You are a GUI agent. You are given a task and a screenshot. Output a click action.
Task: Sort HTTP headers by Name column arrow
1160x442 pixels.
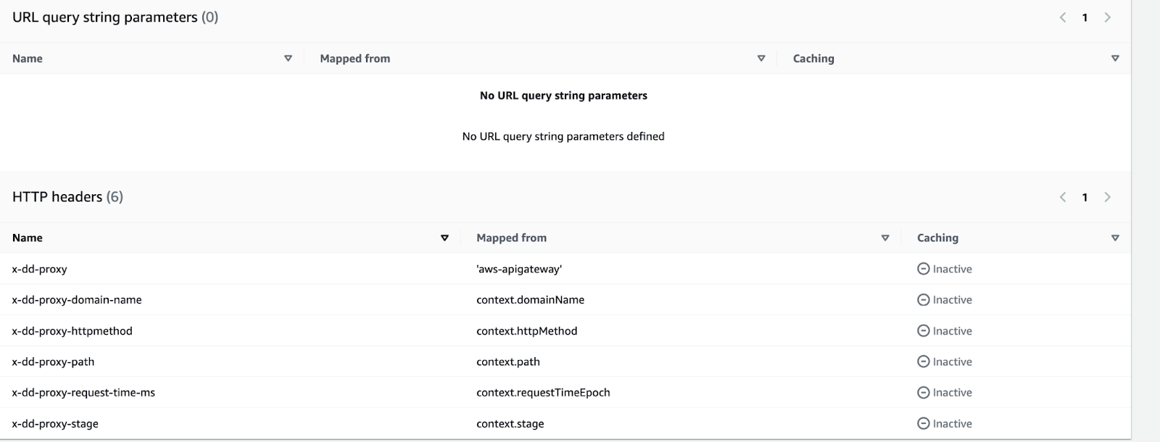(444, 238)
